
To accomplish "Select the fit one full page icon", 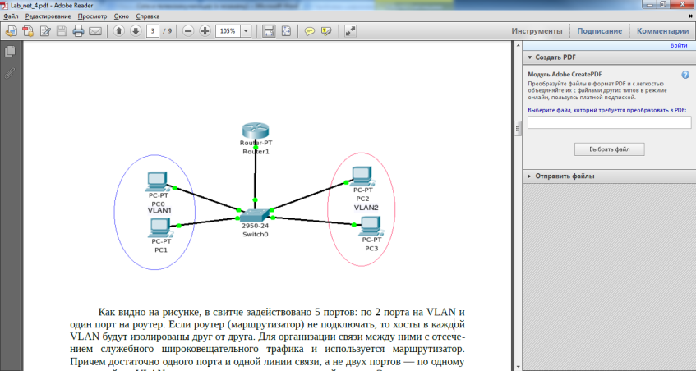I will (286, 31).
